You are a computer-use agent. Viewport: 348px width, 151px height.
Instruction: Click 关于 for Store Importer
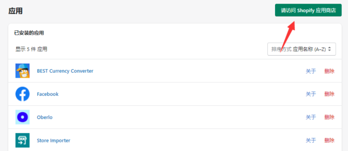click(311, 140)
